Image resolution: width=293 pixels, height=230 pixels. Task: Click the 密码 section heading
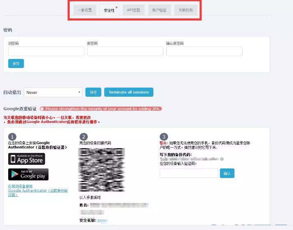(8, 30)
